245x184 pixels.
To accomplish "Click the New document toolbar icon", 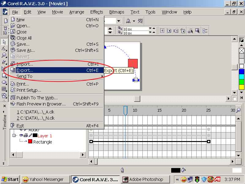I will coord(6,21).
